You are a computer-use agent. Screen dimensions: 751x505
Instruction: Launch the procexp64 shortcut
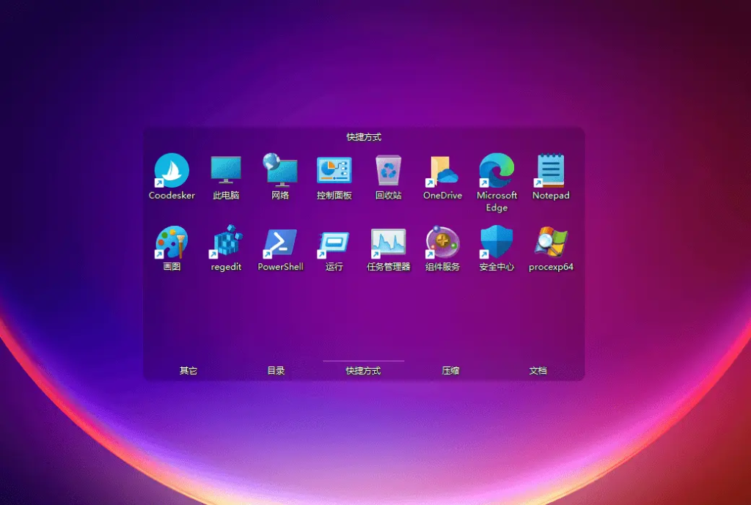click(x=551, y=242)
